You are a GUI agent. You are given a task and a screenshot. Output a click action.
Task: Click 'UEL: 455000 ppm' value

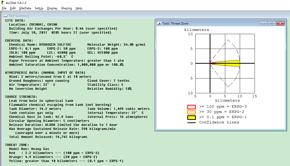click(102, 53)
